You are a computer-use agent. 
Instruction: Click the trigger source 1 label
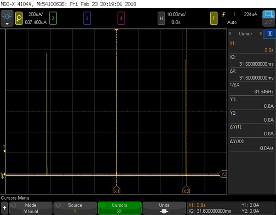pyautogui.click(x=235, y=14)
